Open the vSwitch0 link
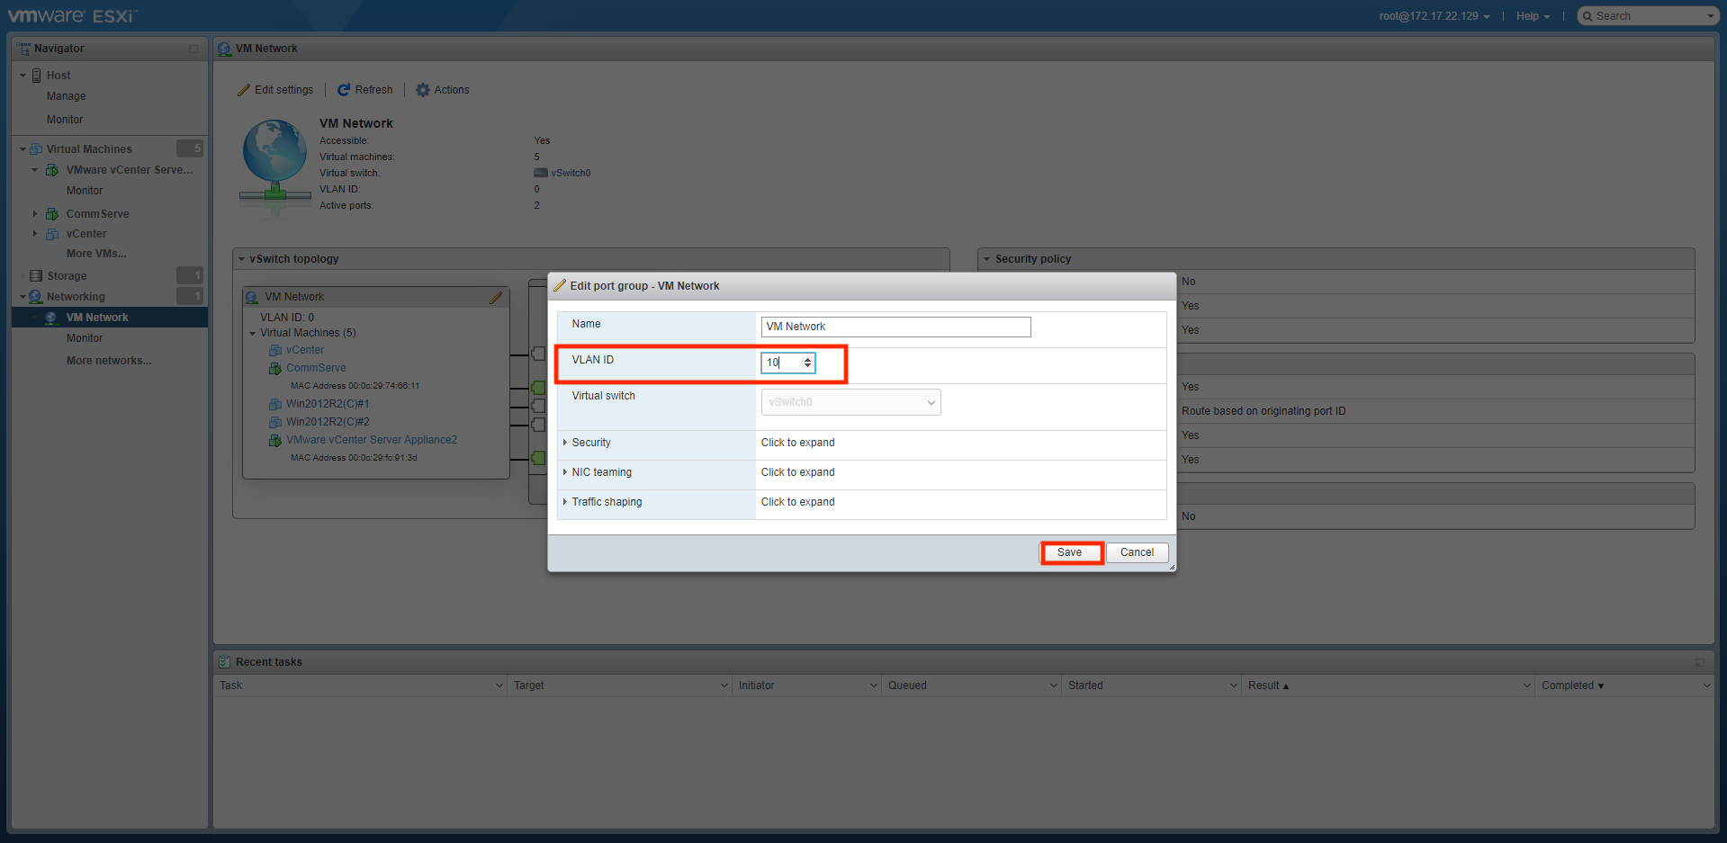 click(571, 173)
